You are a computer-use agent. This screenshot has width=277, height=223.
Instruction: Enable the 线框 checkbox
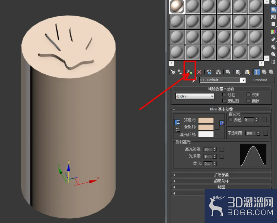[224, 95]
